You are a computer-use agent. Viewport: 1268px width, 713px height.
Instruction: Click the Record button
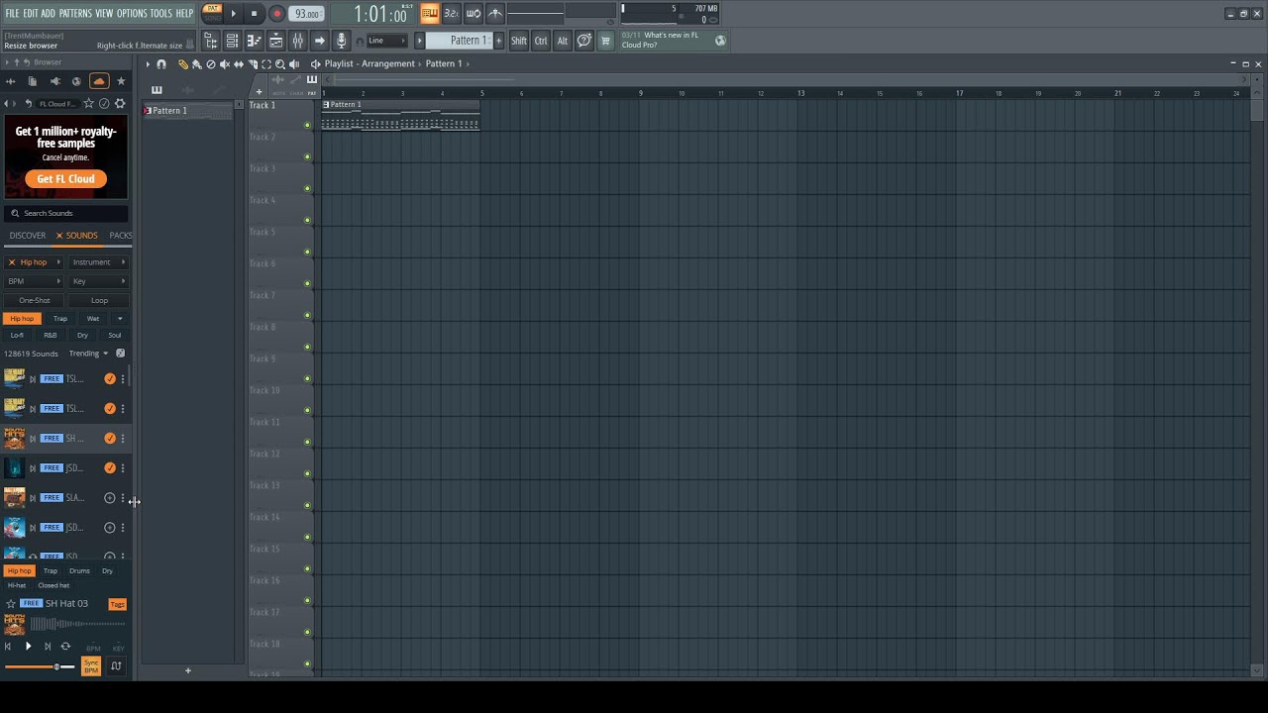pos(276,14)
